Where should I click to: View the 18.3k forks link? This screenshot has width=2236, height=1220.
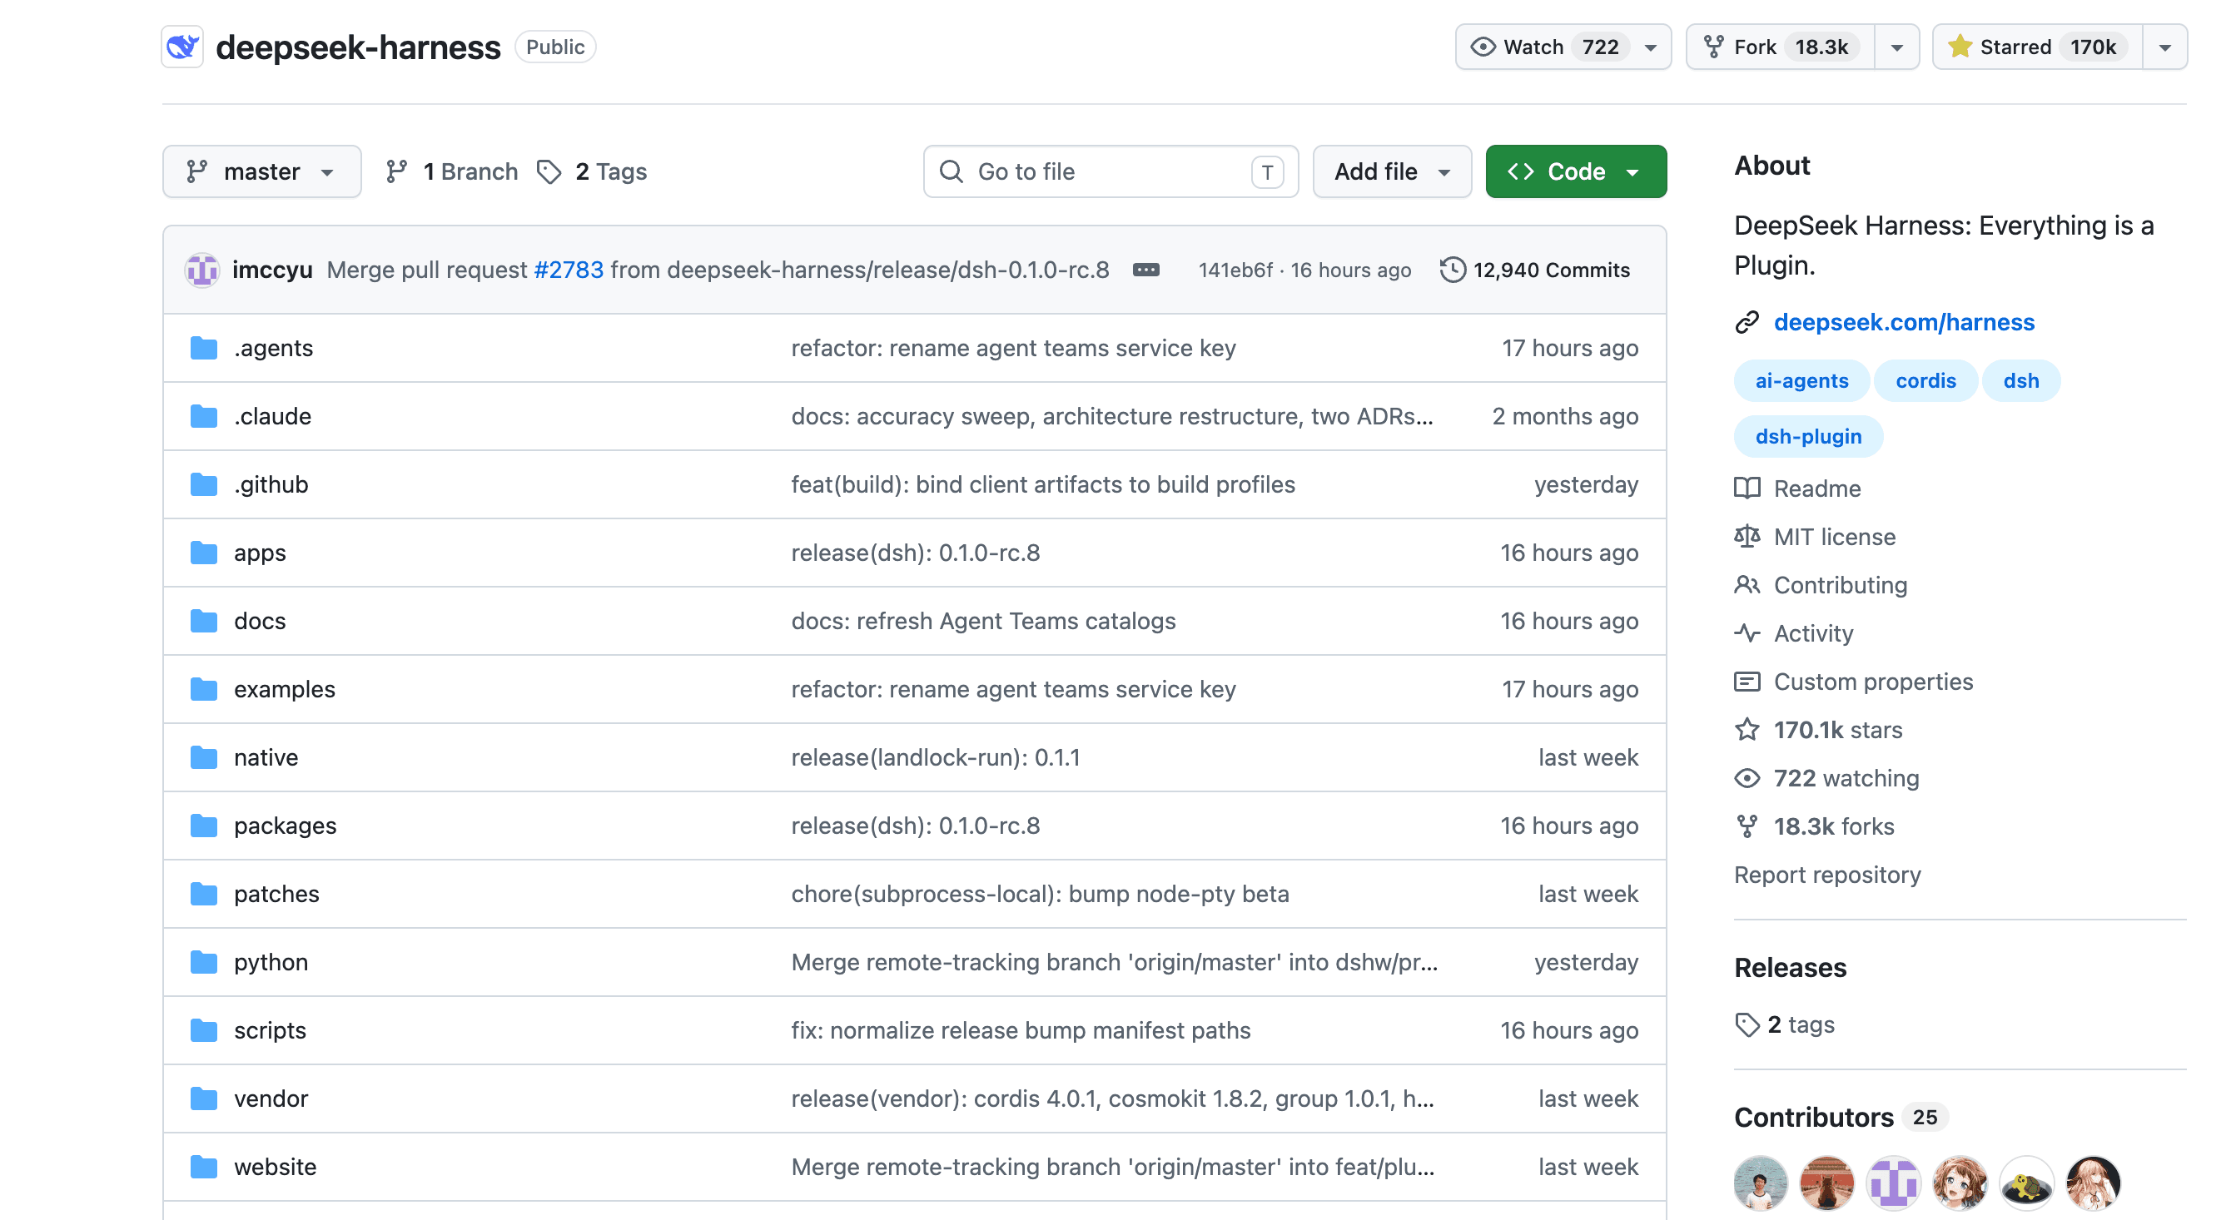[x=1833, y=827]
